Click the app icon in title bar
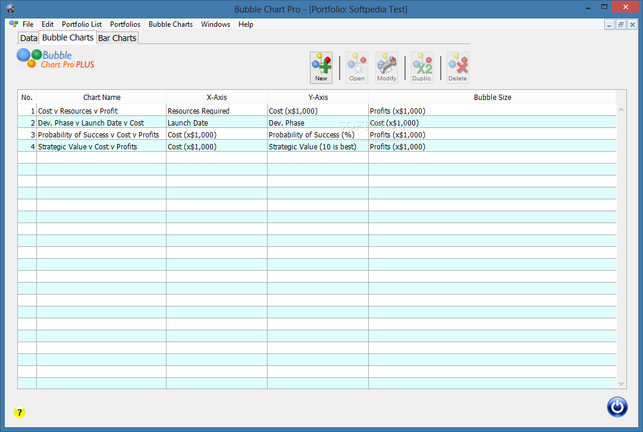 (x=11, y=8)
